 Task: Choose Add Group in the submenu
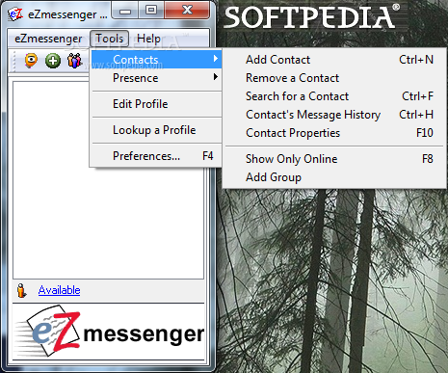(x=334, y=177)
